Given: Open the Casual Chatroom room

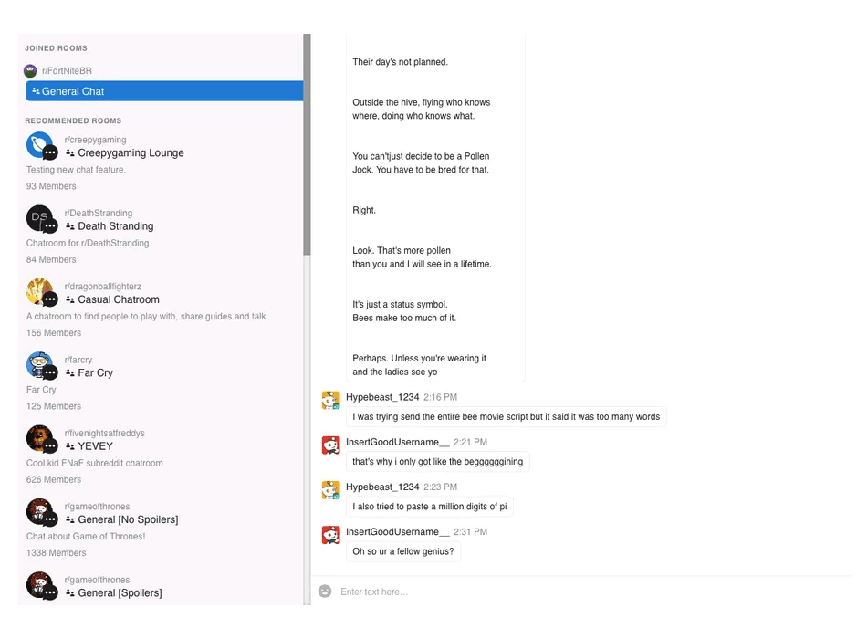Looking at the screenshot, I should click(119, 299).
